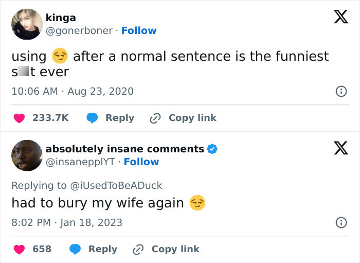Click the 'Copy link' text on kinga's tweet
This screenshot has width=360, height=263.
[192, 118]
